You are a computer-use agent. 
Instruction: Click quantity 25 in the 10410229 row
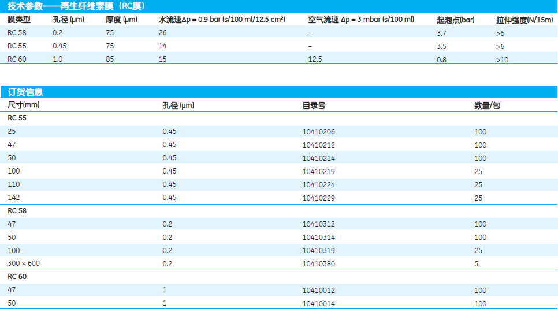pos(478,198)
